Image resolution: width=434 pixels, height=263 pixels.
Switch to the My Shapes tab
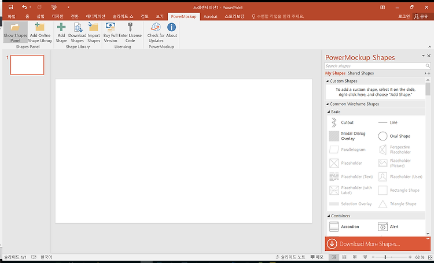pos(335,73)
